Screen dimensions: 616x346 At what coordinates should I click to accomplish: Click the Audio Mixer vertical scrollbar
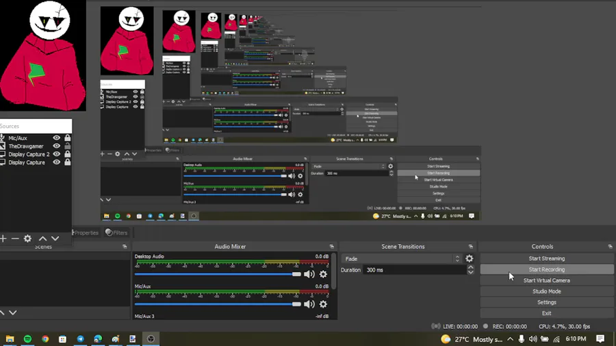[x=333, y=271]
